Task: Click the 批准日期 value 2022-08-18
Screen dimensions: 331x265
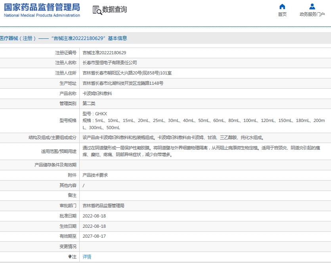Action: (94, 216)
